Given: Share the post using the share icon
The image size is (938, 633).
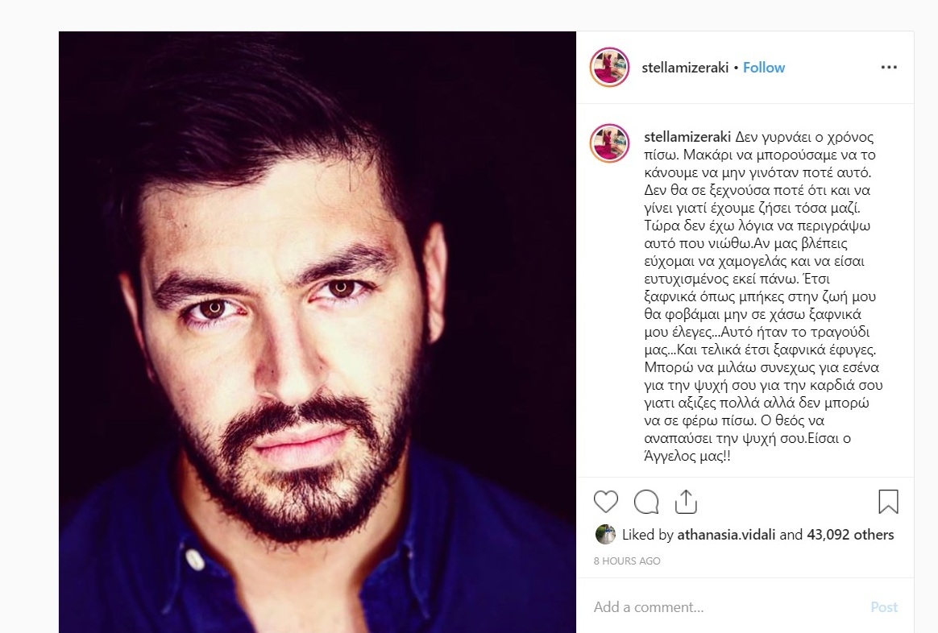Looking at the screenshot, I should (x=686, y=502).
